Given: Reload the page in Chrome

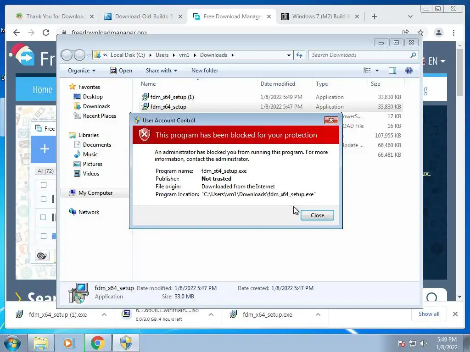Looking at the screenshot, I should [45, 33].
